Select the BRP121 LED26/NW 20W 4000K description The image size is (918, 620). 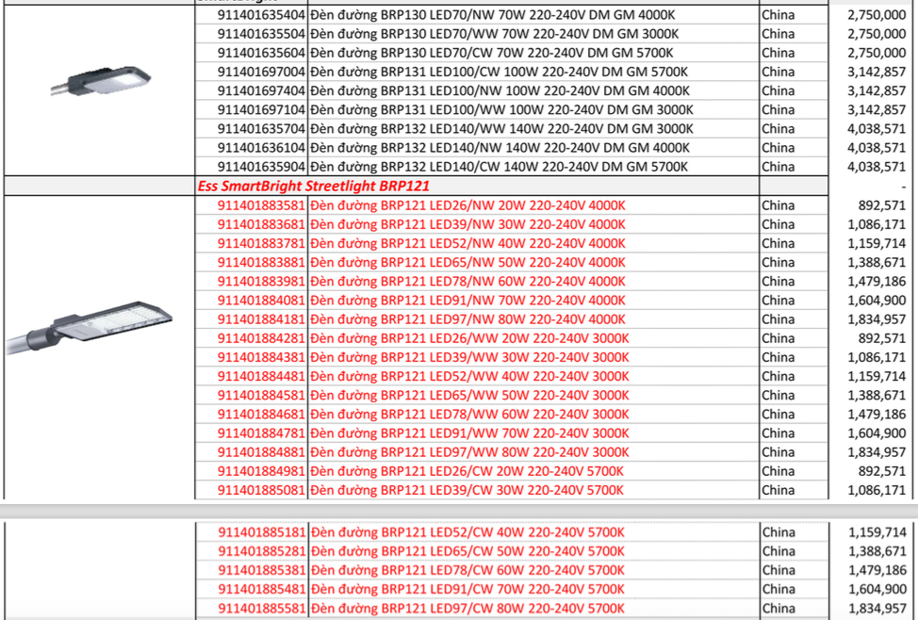pos(467,205)
